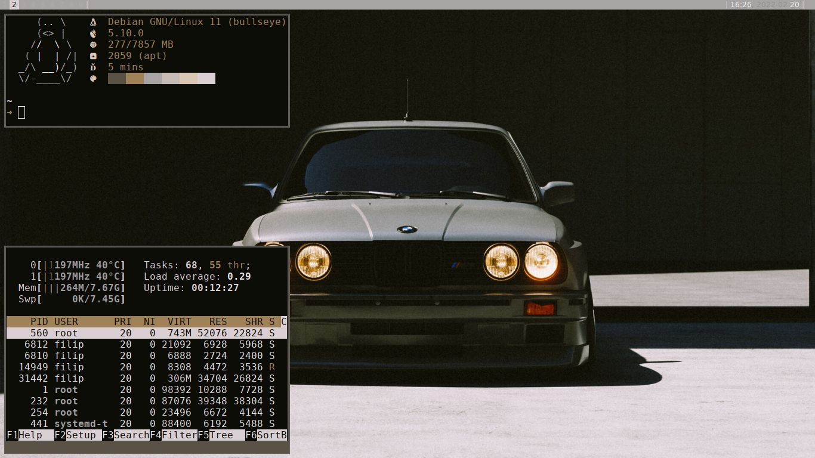Switch to workspace 1 in the top bar
The image size is (815, 458).
[x=5, y=4]
